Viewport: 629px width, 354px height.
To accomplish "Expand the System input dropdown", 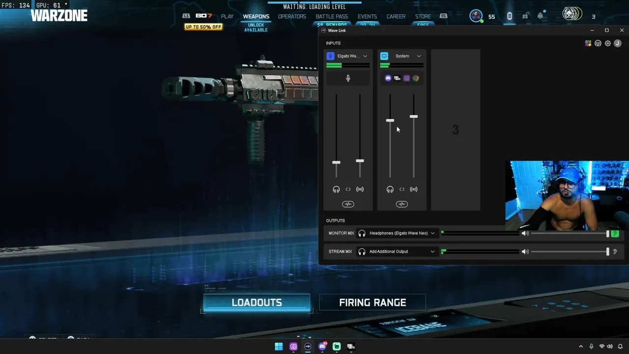I will (419, 56).
